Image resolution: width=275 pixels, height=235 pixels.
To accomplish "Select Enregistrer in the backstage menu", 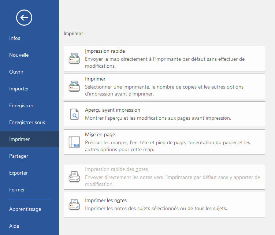I will 21,105.
